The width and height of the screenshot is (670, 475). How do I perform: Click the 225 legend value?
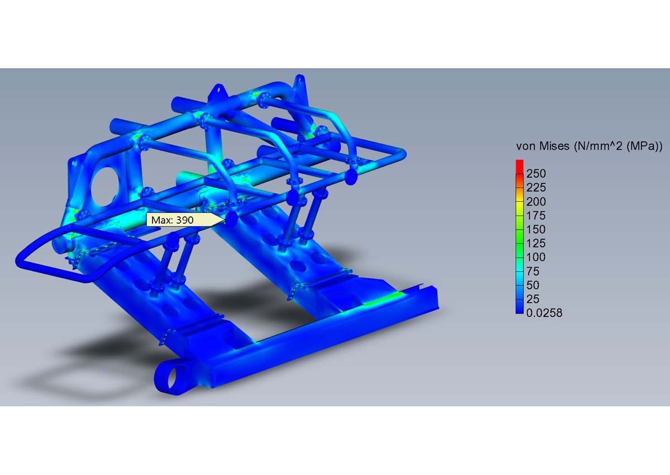click(536, 188)
